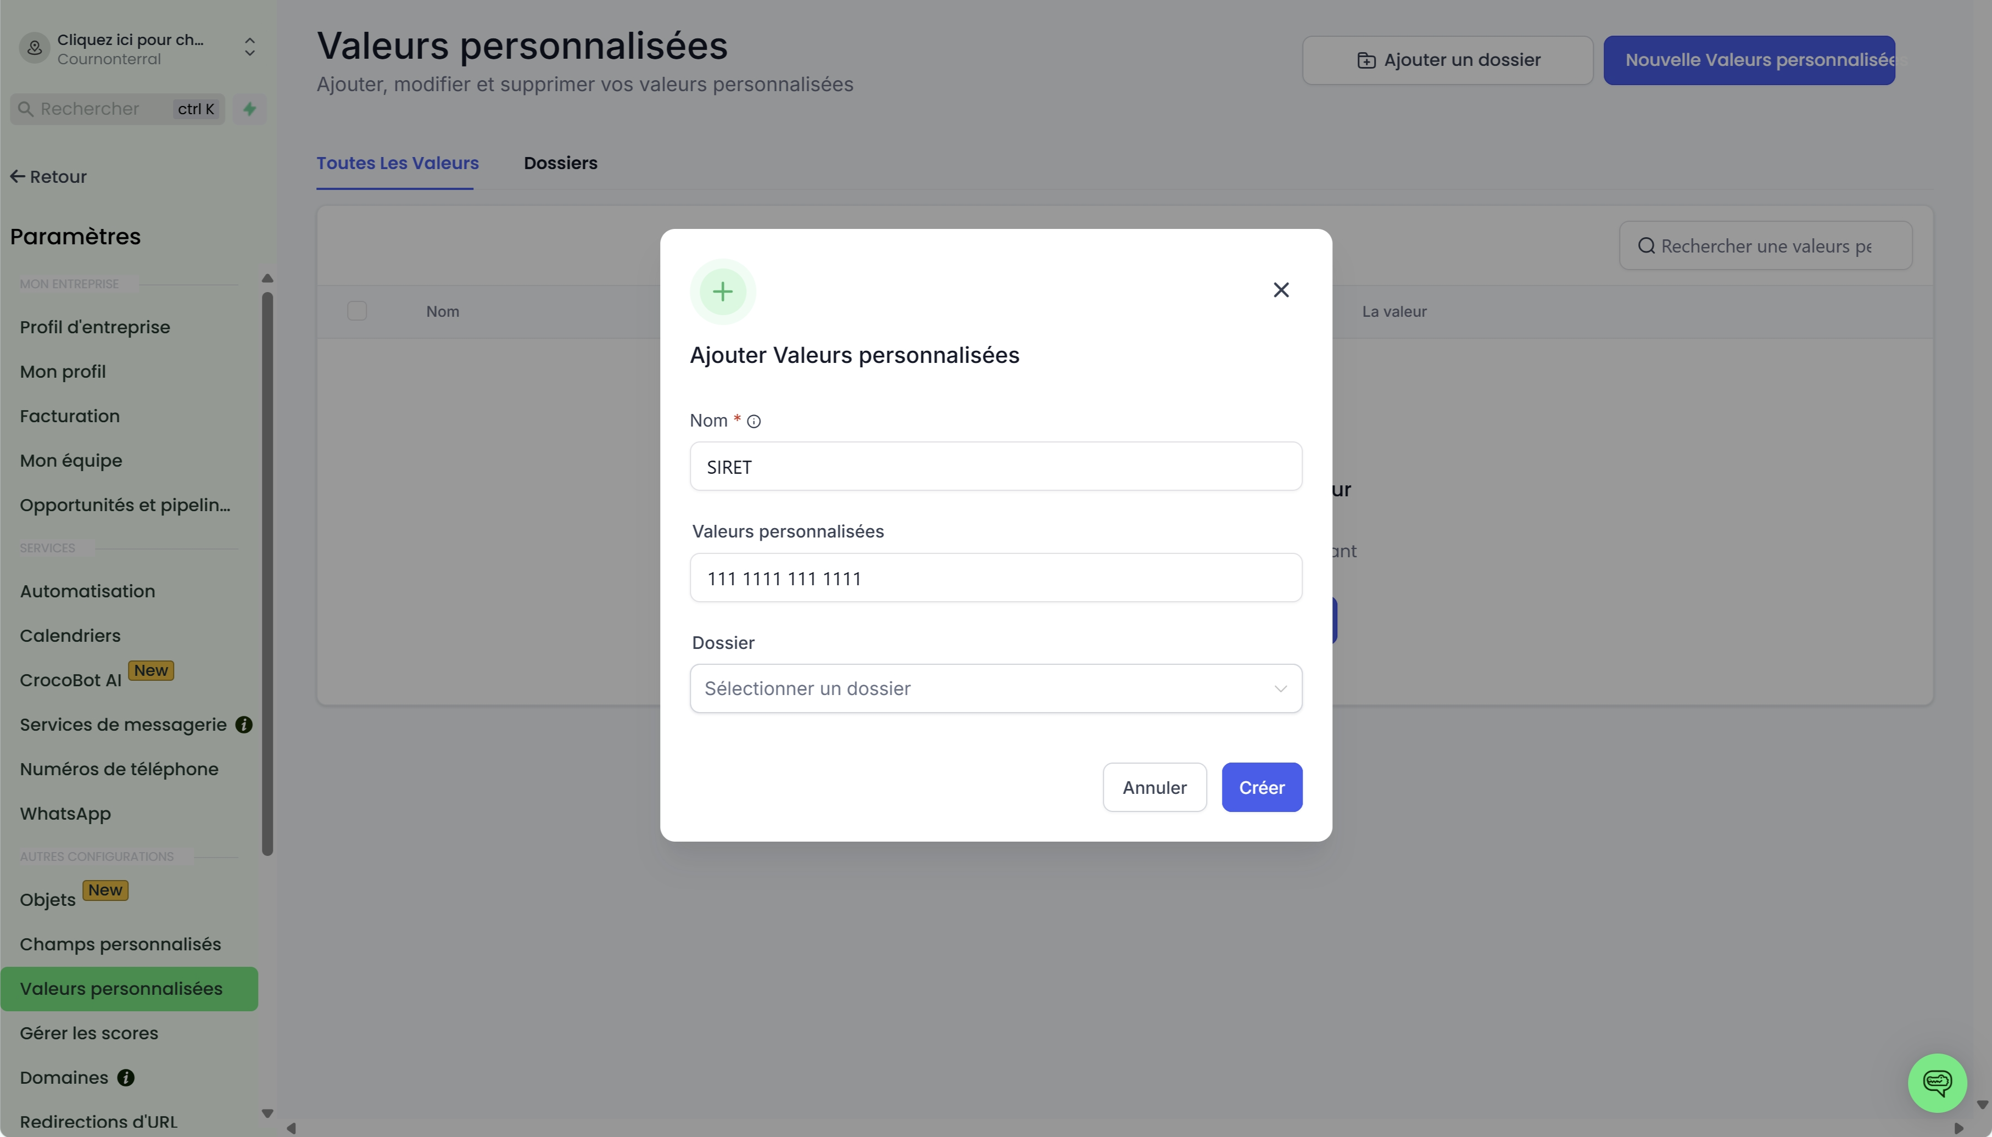The height and width of the screenshot is (1137, 1992).
Task: Click the Créer button
Action: (1262, 787)
